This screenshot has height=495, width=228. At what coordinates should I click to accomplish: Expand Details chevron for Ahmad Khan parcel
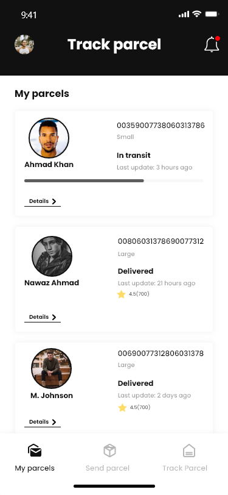54,201
